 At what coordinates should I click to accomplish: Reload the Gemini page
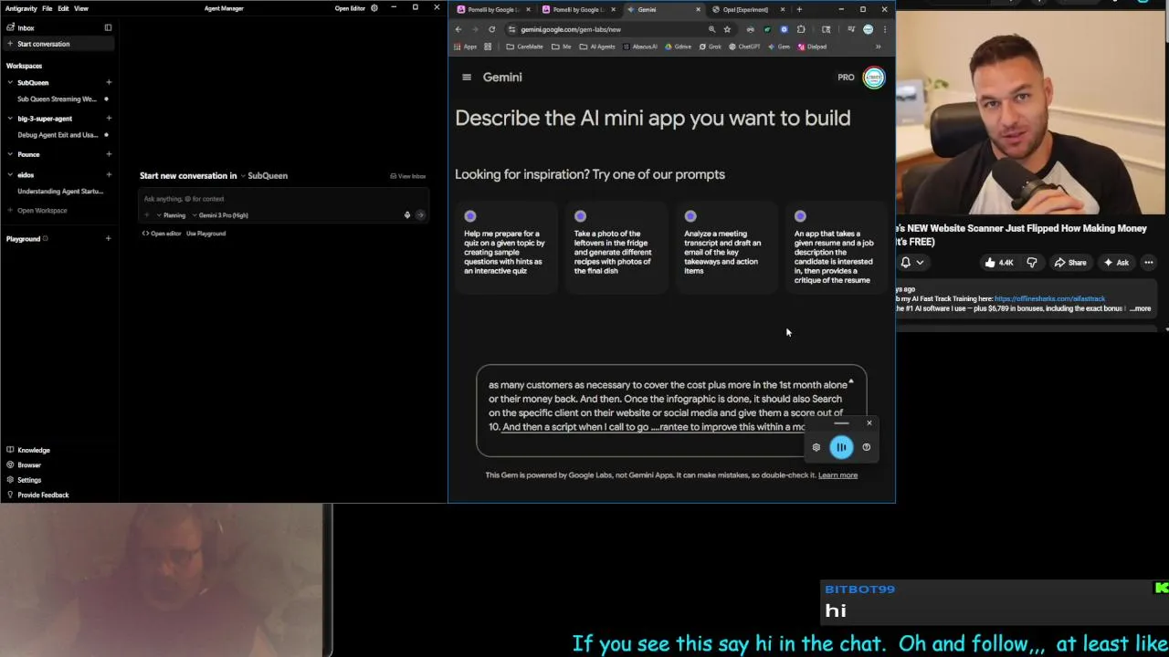coord(491,29)
